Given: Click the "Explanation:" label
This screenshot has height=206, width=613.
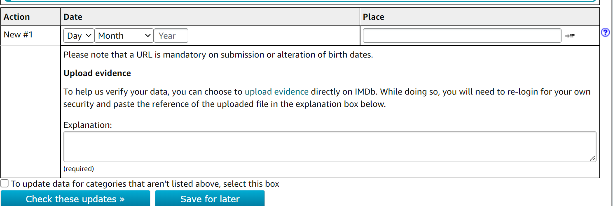Looking at the screenshot, I should pos(88,125).
